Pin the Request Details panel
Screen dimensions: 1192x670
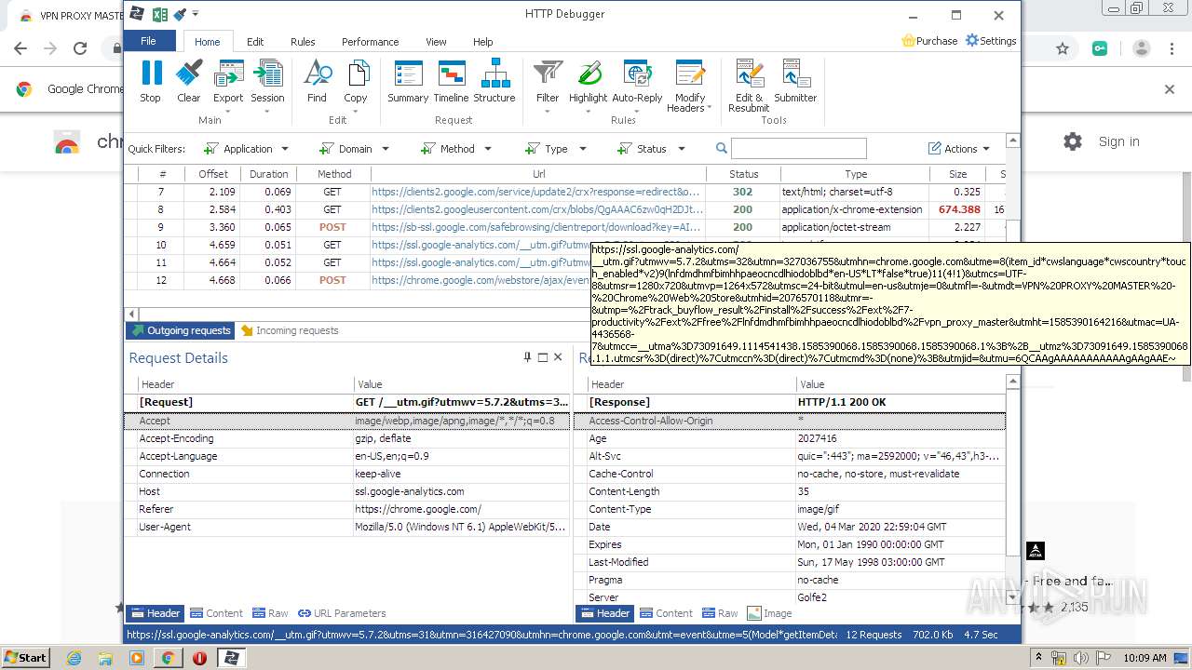pyautogui.click(x=527, y=356)
